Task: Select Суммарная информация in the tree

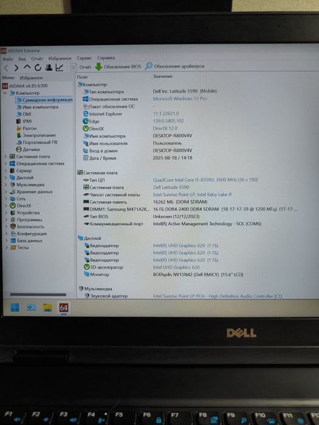Action: 44,100
